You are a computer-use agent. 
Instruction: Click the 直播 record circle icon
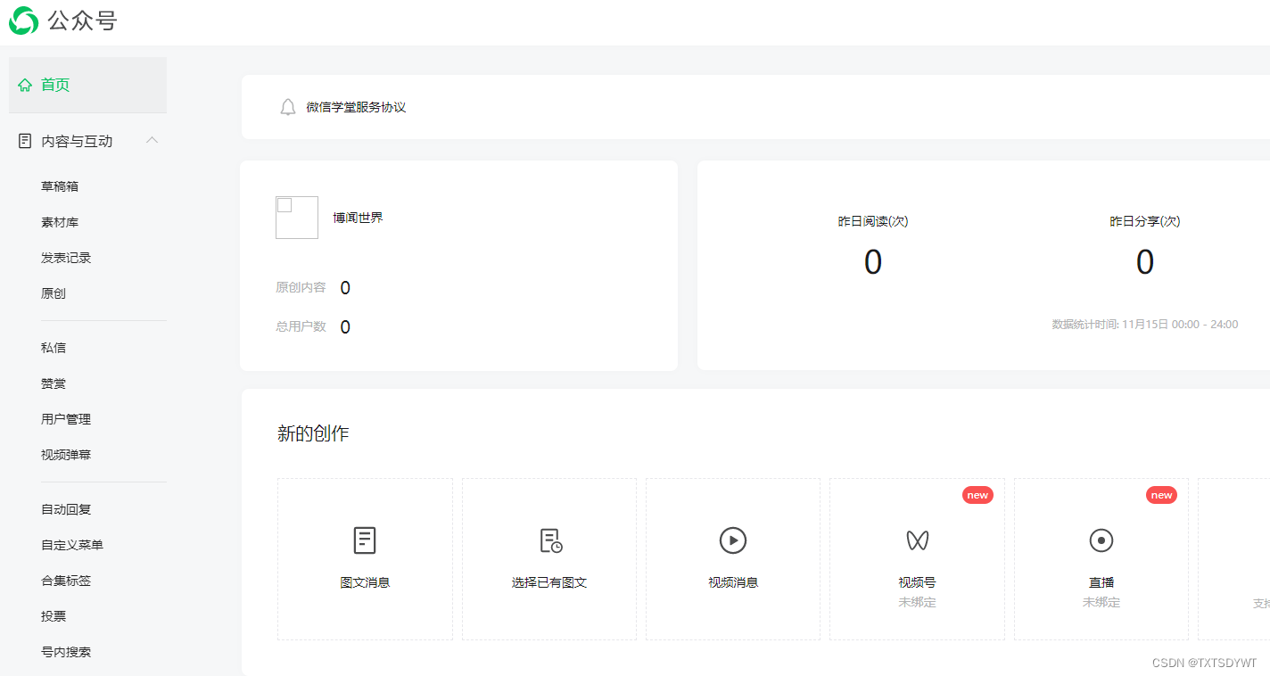(1101, 540)
